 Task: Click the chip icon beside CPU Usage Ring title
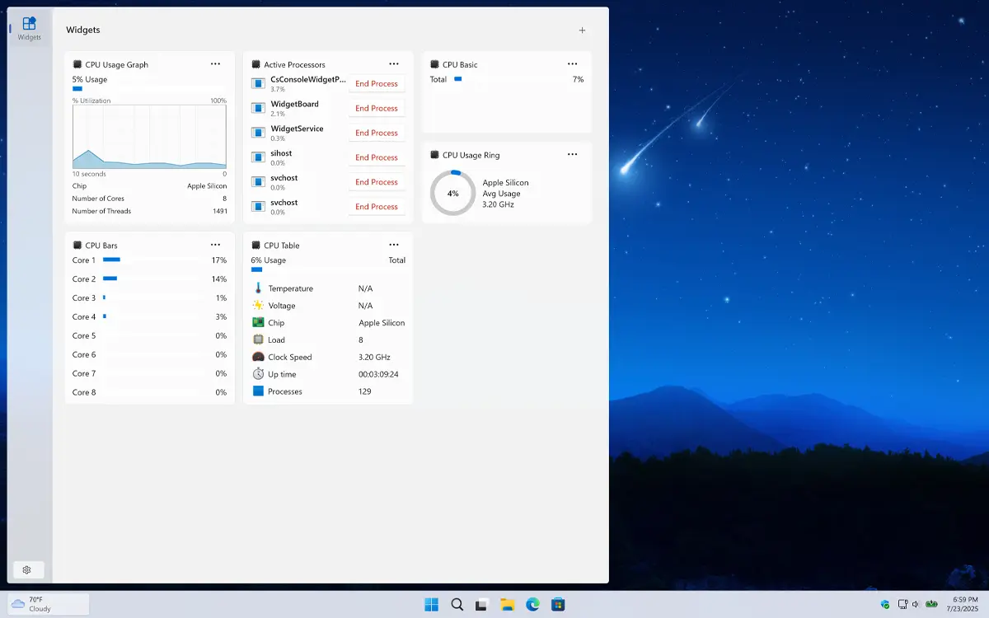435,155
